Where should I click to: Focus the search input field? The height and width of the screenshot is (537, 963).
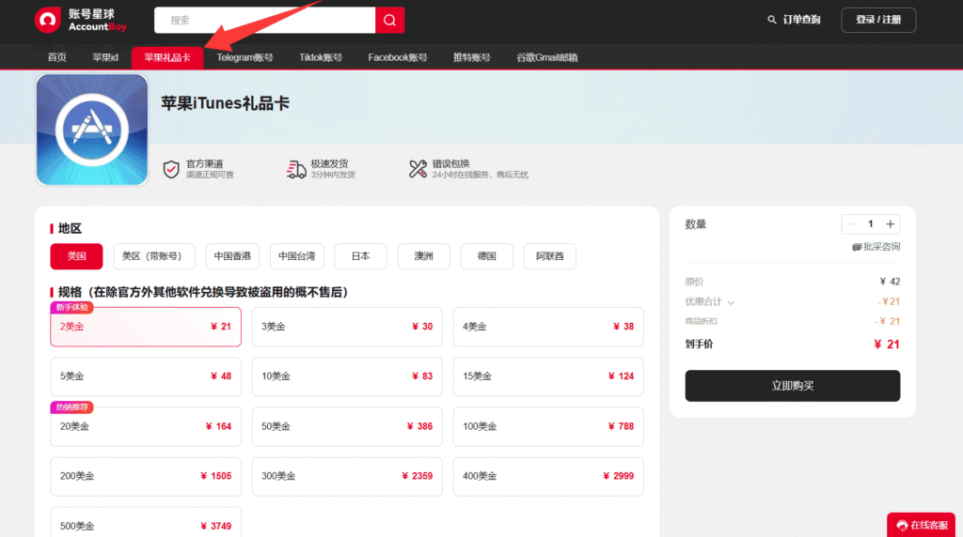264,21
